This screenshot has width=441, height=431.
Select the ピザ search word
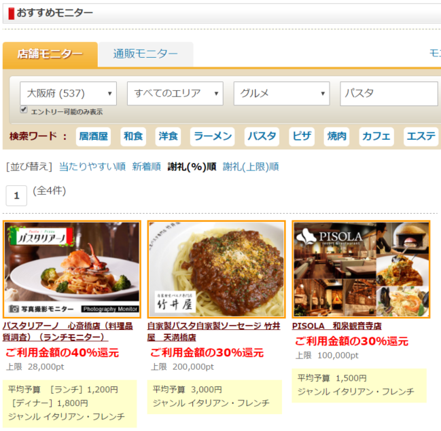point(302,136)
